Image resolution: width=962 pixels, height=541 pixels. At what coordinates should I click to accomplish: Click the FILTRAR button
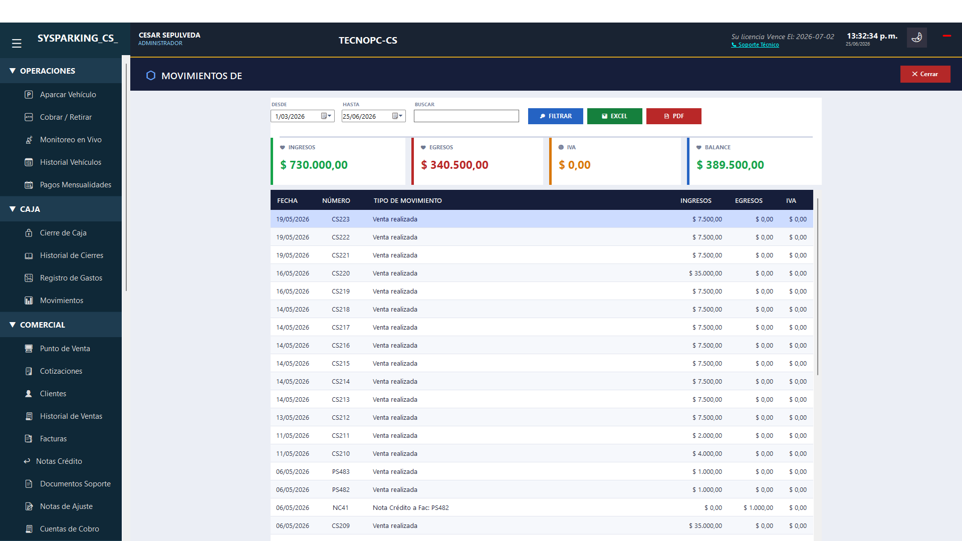555,116
